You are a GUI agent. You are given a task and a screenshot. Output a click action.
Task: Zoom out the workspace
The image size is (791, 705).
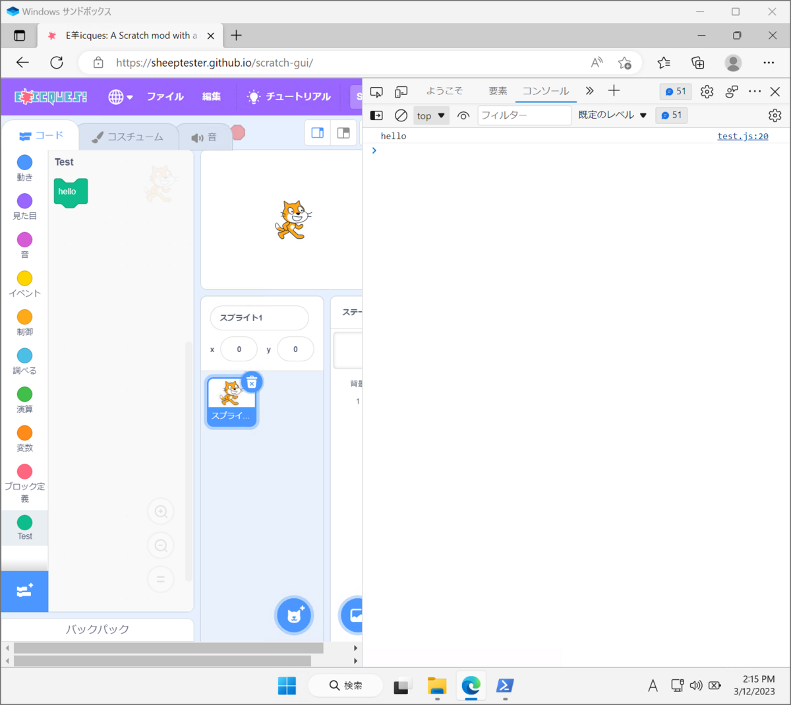tap(160, 545)
